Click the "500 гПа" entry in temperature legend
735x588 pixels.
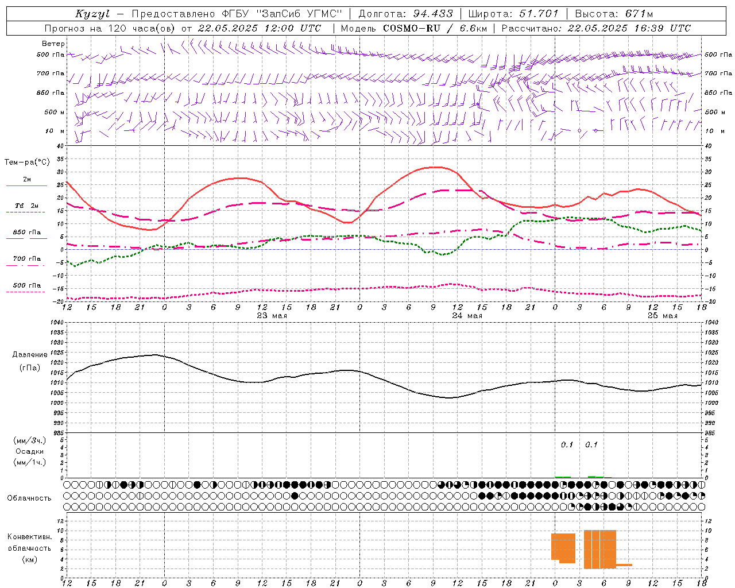(27, 285)
